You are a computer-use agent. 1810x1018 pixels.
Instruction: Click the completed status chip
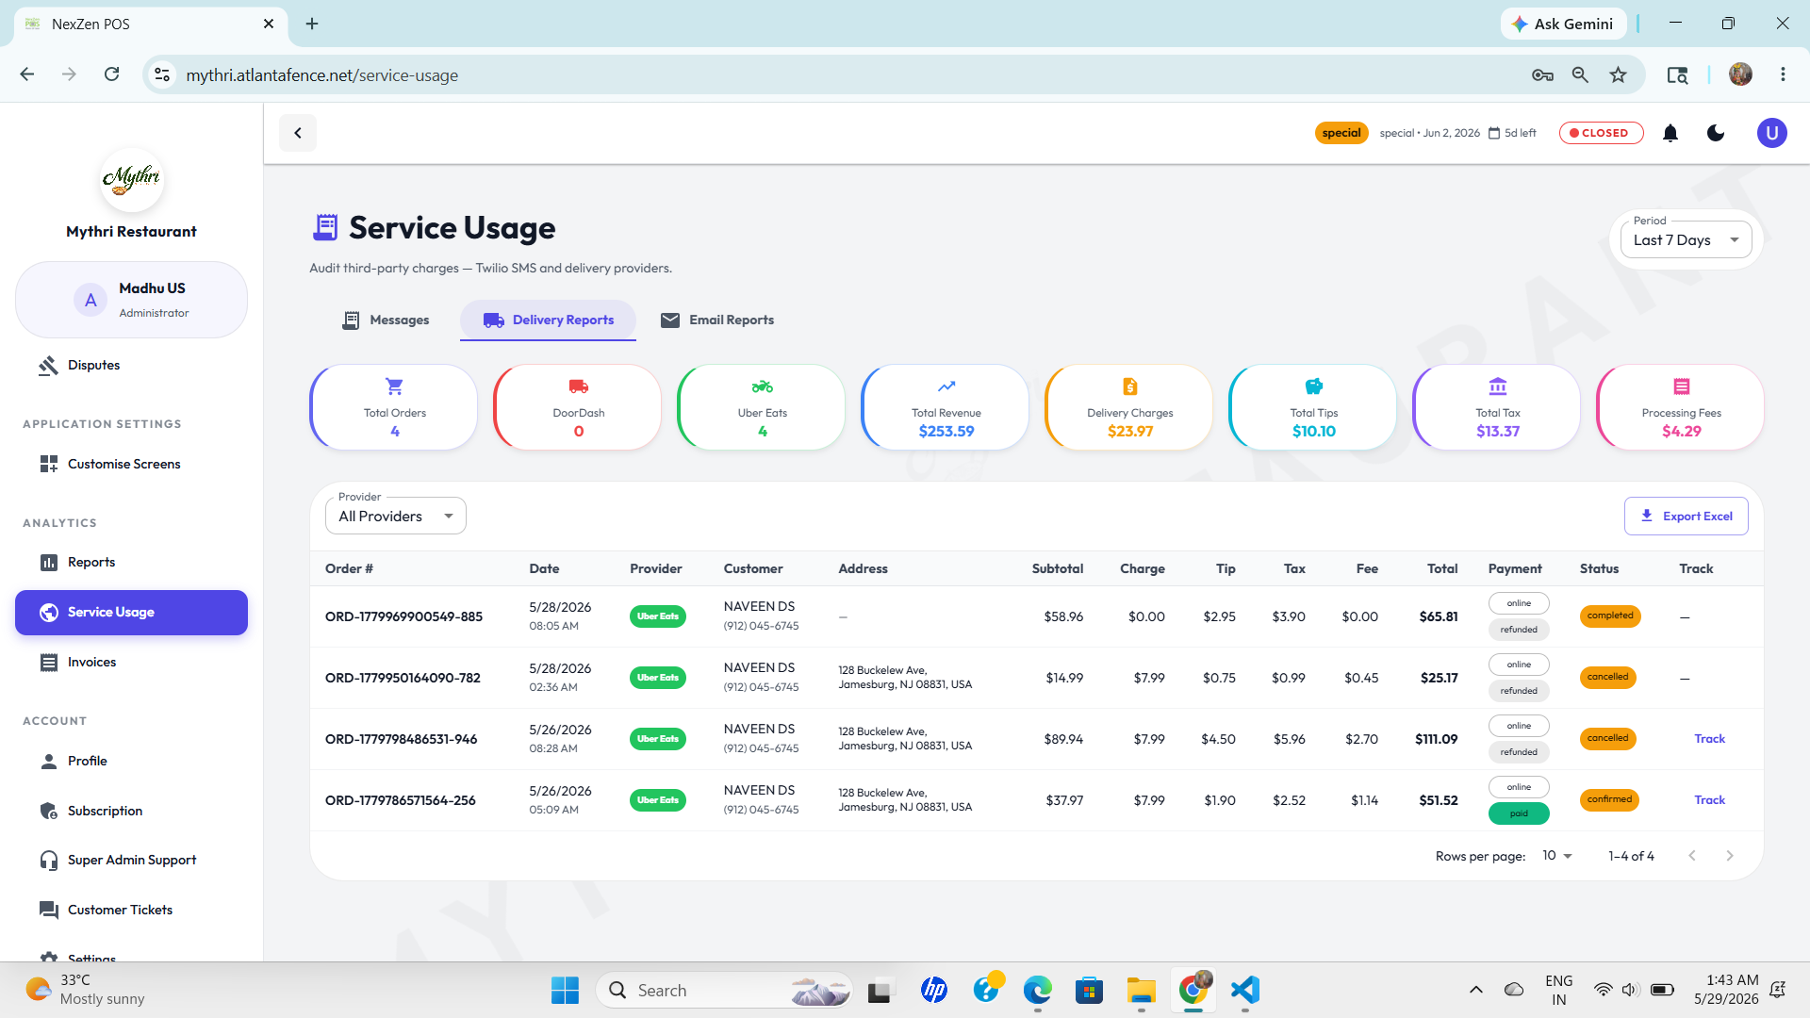point(1610,616)
